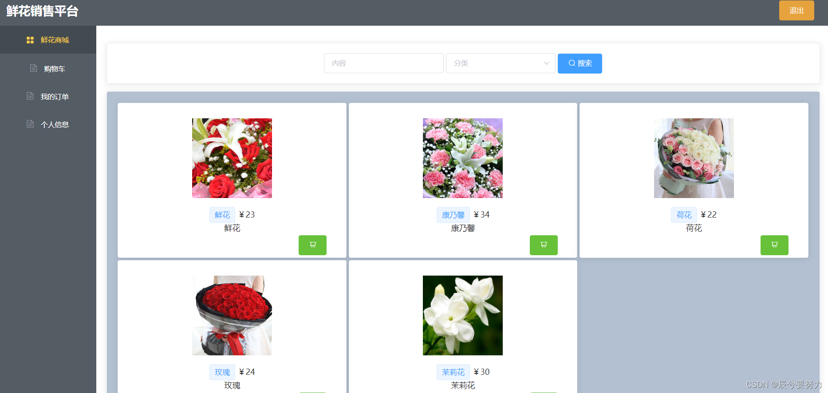
Task: Focus the 内容 search input field
Action: pyautogui.click(x=384, y=63)
